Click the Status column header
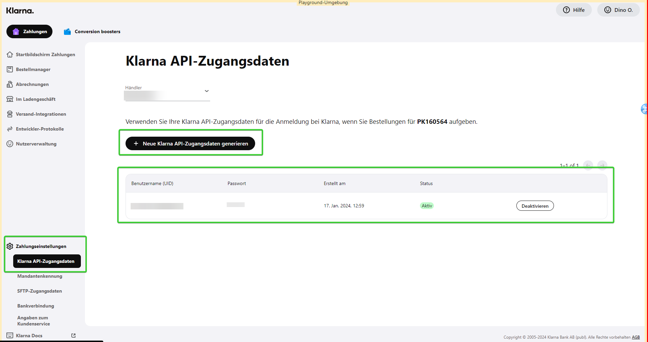 (426, 183)
